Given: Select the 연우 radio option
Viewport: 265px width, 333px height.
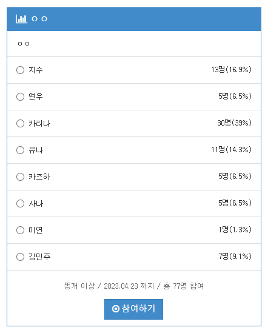Looking at the screenshot, I should click(21, 96).
